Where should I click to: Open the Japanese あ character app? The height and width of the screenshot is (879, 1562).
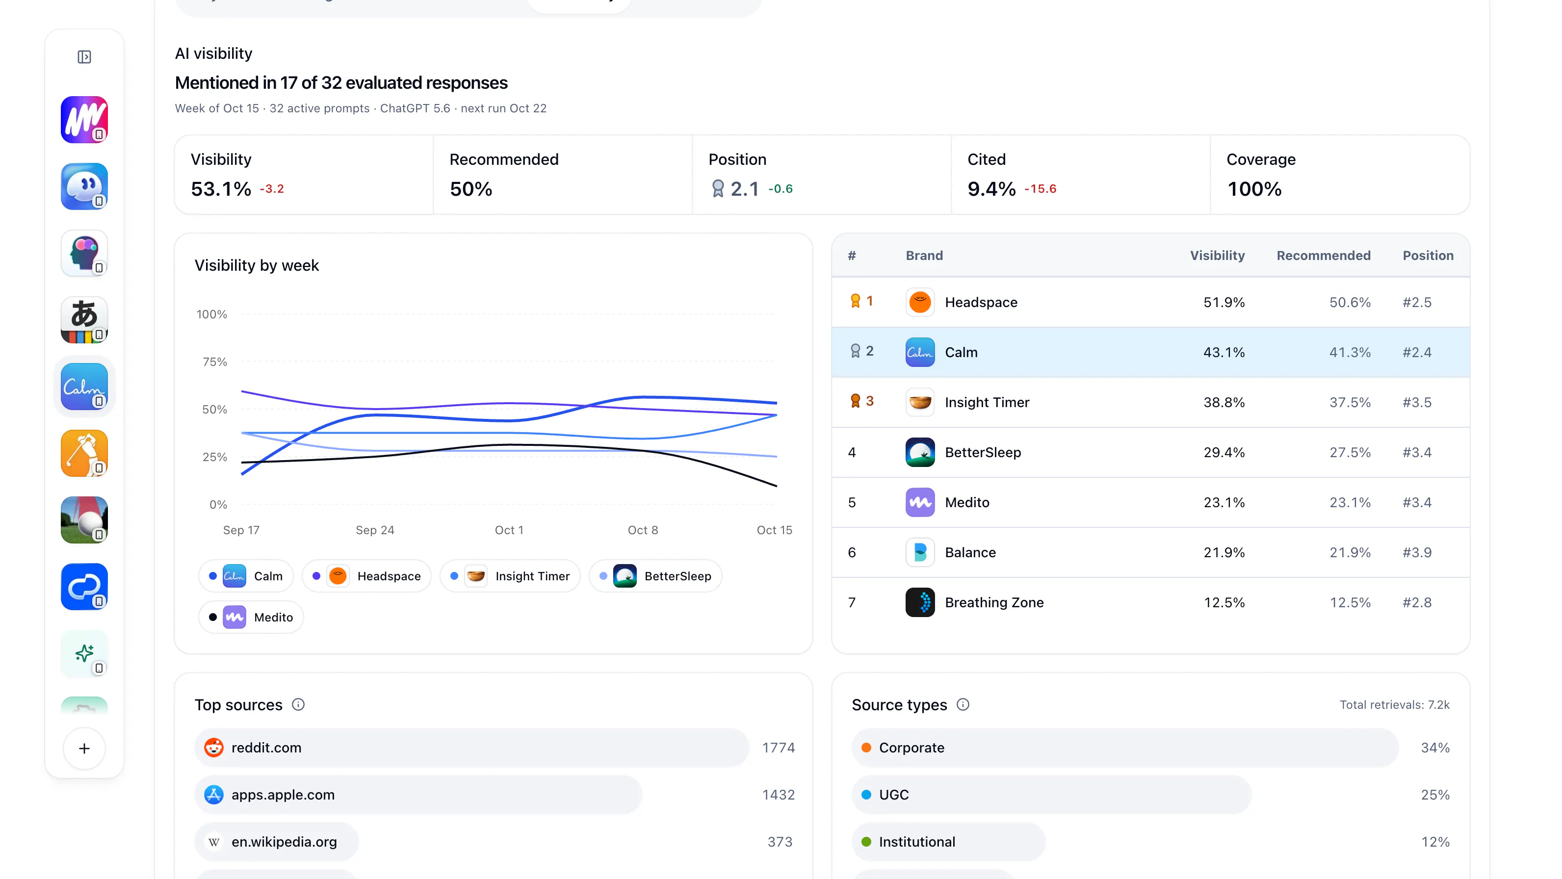pyautogui.click(x=84, y=319)
